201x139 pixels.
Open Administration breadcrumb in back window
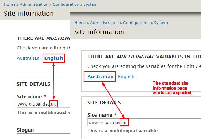[34, 4]
